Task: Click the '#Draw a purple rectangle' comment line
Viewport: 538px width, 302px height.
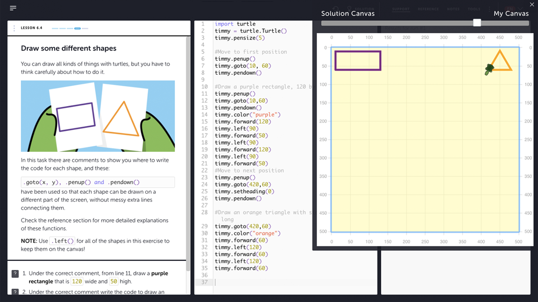Action: click(263, 87)
